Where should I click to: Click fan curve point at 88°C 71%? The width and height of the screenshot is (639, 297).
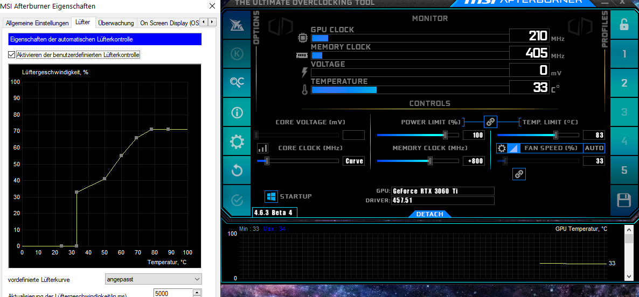tap(168, 129)
